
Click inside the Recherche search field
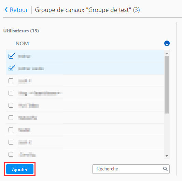click(131, 169)
